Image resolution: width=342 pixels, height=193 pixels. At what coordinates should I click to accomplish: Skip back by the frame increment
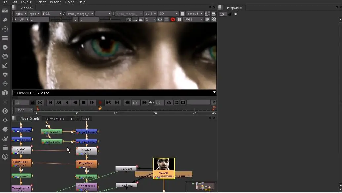tap(127, 102)
